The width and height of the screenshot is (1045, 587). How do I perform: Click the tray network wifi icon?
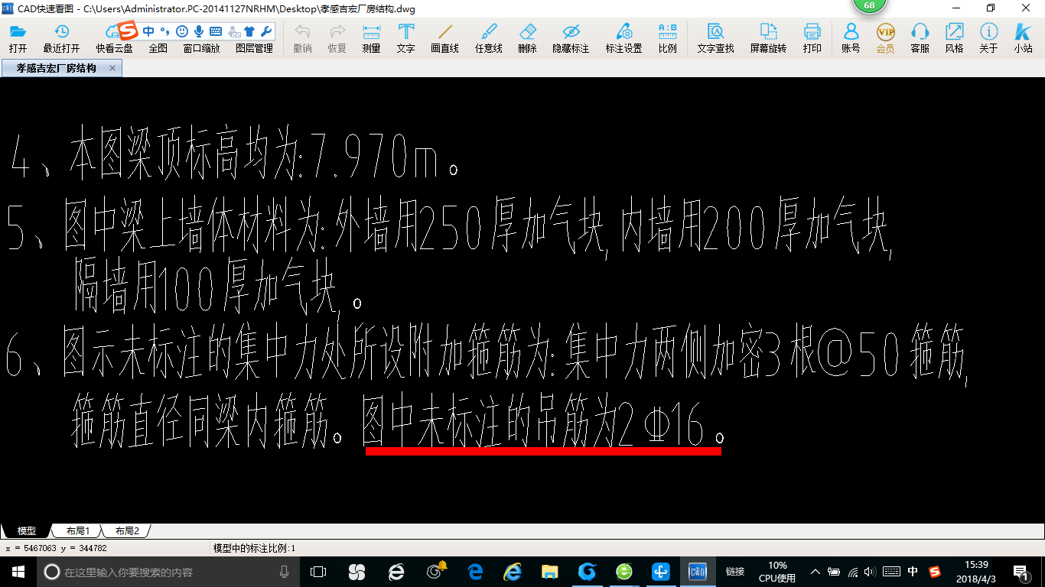[x=854, y=572]
